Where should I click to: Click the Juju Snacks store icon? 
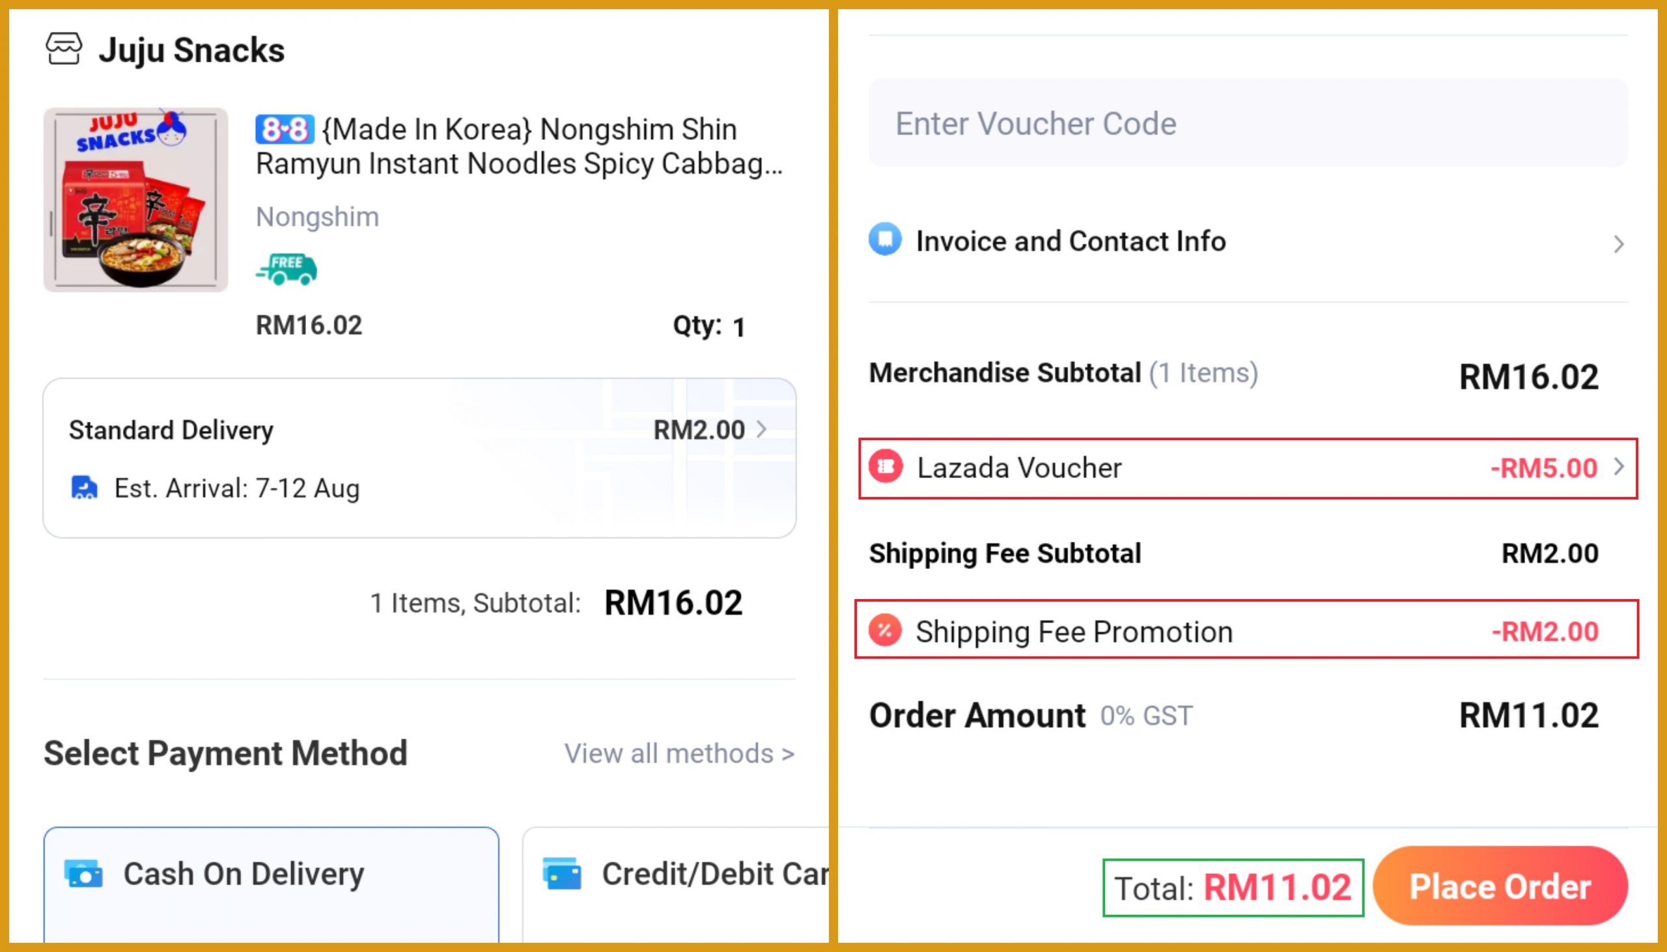pyautogui.click(x=63, y=49)
